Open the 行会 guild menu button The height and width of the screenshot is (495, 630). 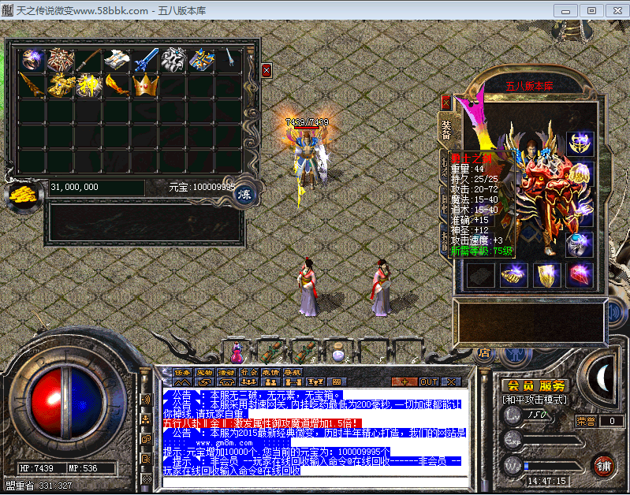point(248,372)
